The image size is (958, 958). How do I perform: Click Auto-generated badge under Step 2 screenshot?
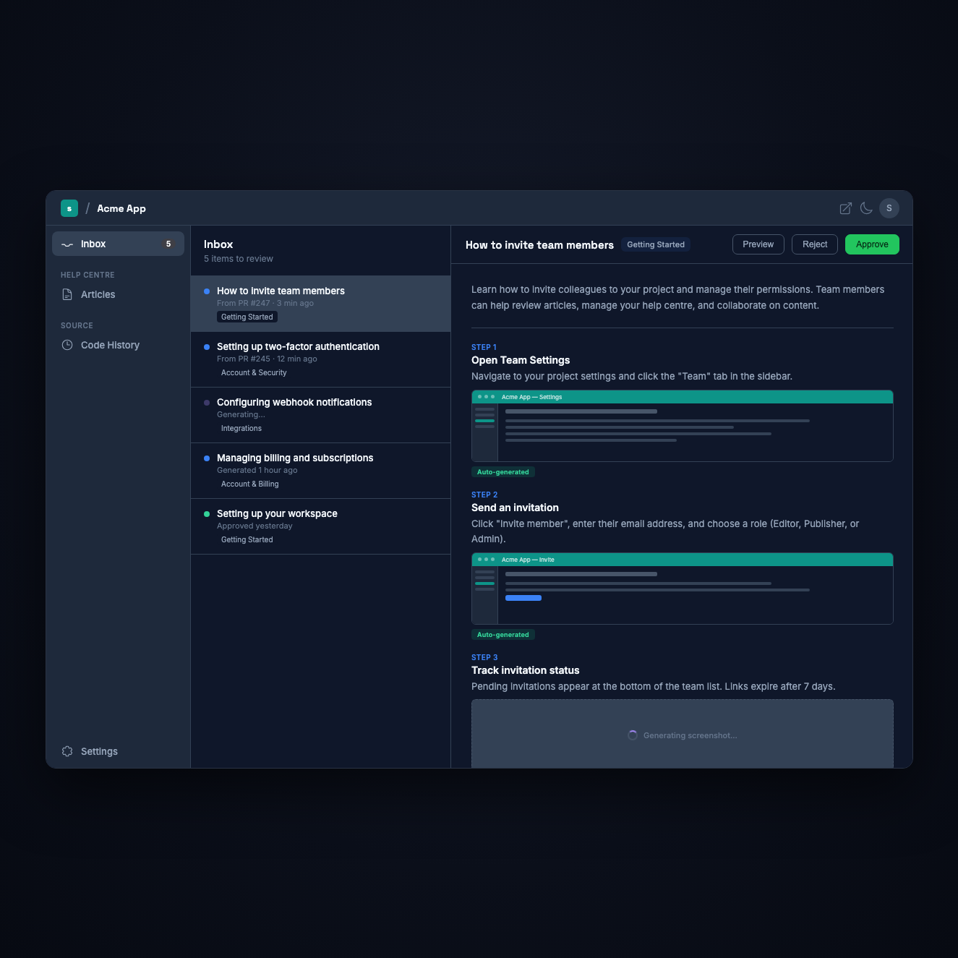pos(503,635)
